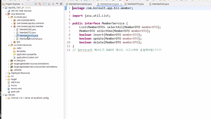Select target/generated-test-sources/test-annotations folder
Screen dimensions: 211x119
(x=35, y=67)
